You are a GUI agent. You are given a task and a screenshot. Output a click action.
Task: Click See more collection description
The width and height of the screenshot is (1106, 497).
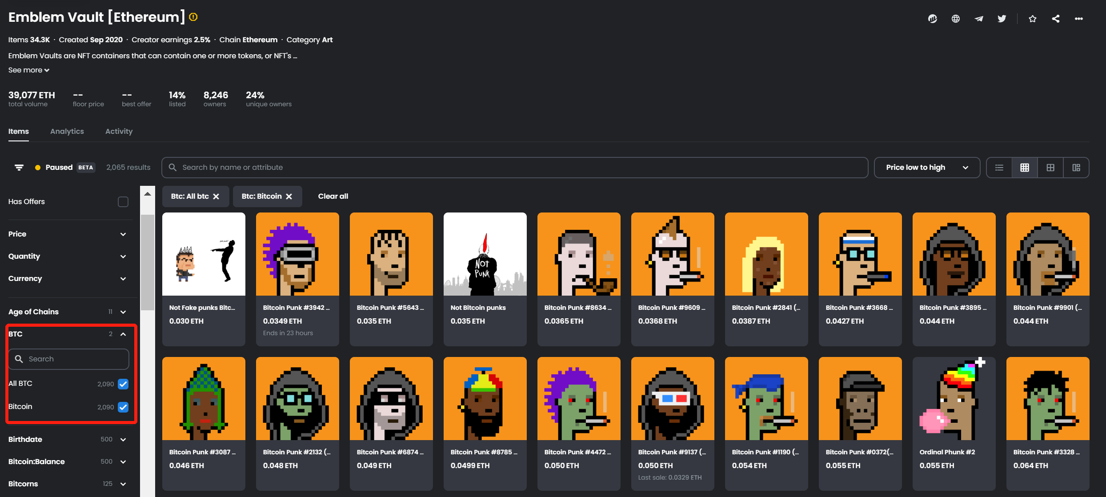point(29,69)
